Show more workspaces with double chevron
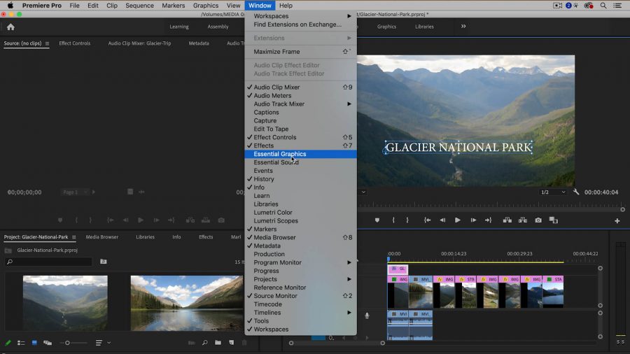 (x=463, y=27)
